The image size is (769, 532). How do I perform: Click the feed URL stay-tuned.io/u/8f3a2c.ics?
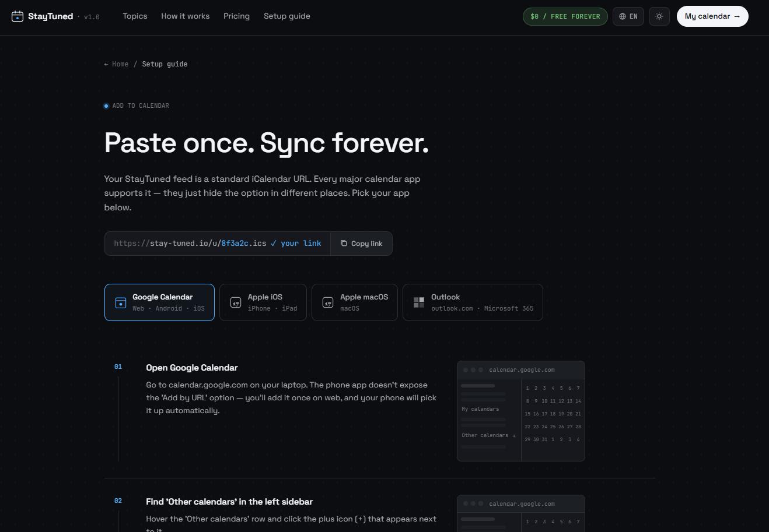click(190, 244)
